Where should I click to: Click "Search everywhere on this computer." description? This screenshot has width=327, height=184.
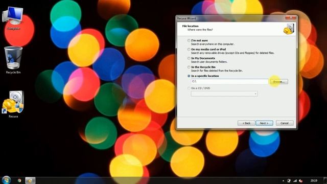tap(213, 44)
